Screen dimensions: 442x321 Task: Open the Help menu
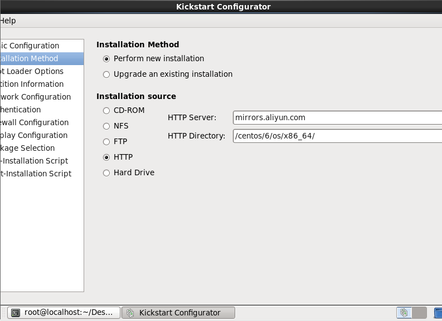click(x=8, y=21)
